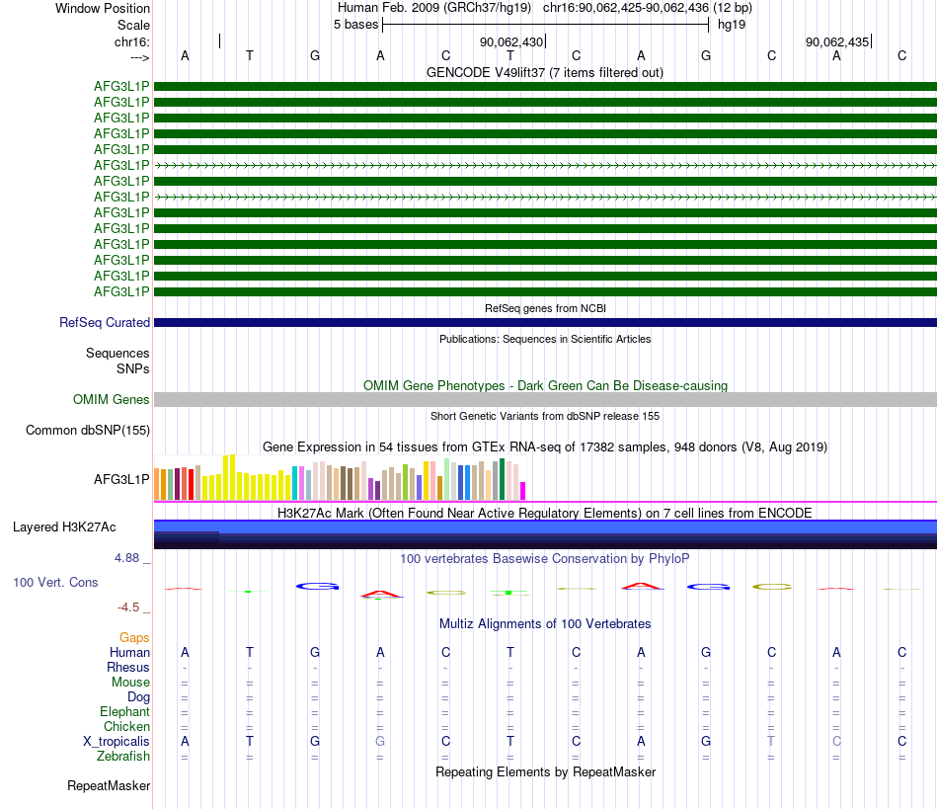Click the RefSeq Curated label
Screen dimensions: 938x809
(x=105, y=323)
